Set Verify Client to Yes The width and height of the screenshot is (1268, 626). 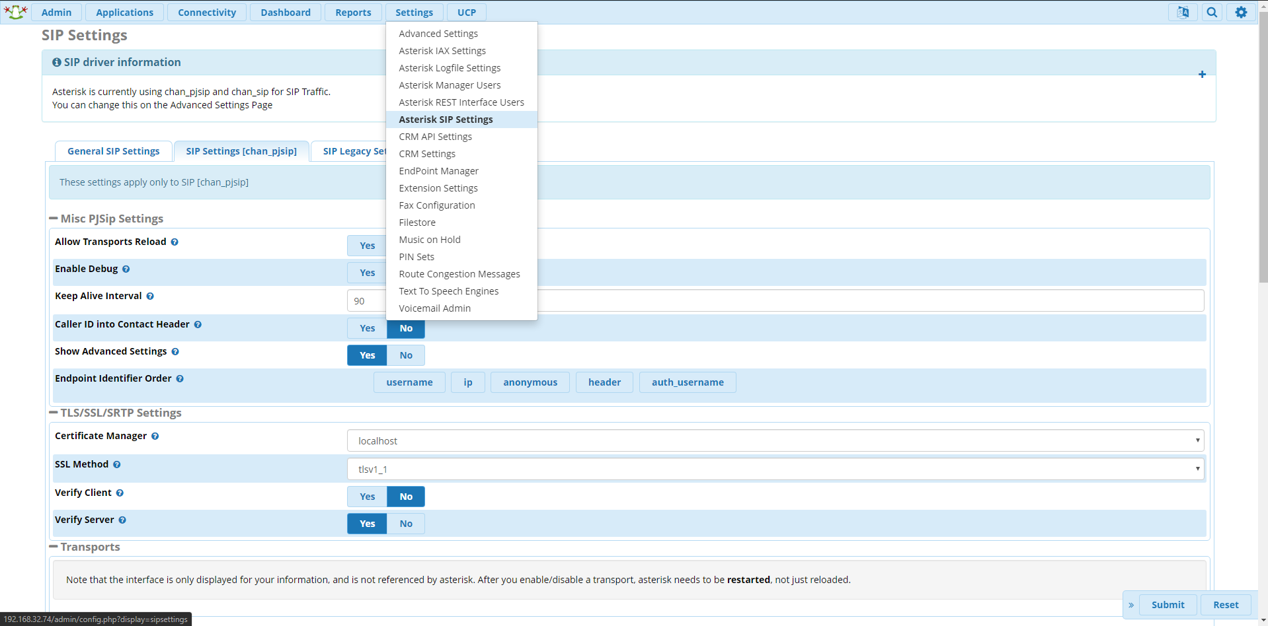(367, 497)
